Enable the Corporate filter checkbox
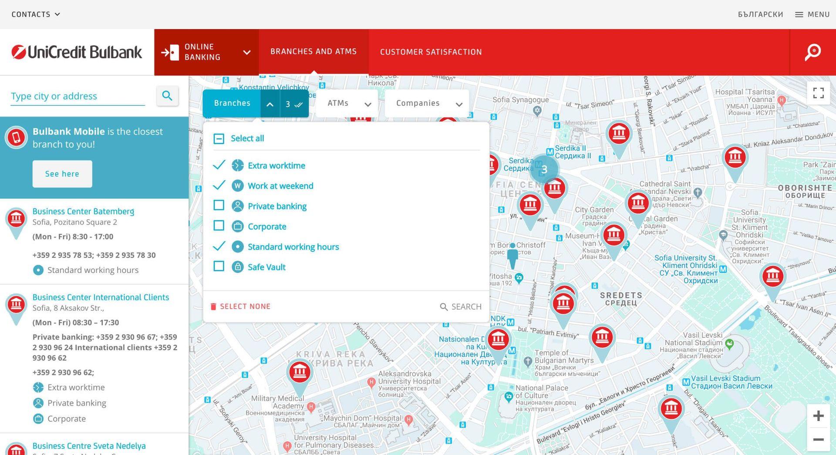This screenshot has height=455, width=836. tap(219, 226)
